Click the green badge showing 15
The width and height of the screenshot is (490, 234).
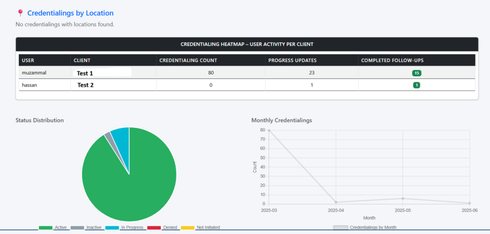(x=417, y=73)
